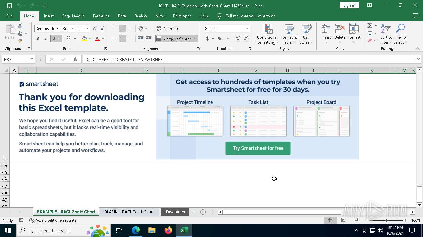Open the Insert tab
Viewport: 423px width, 237px height.
(49, 16)
